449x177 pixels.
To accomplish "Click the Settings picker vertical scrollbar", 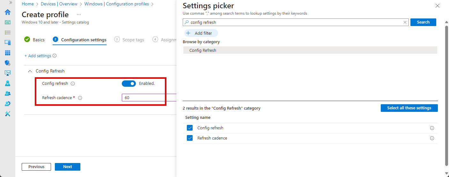I will pos(446,95).
